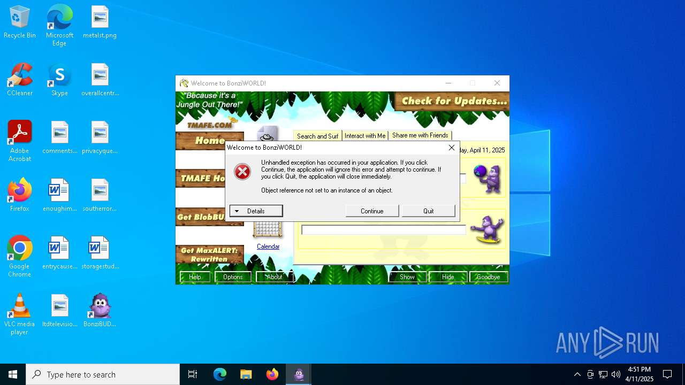Select the southerror... file icon
Screen dimensions: 685x385
100,196
